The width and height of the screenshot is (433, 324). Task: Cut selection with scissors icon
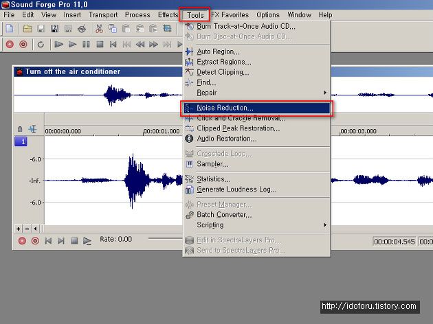[99, 29]
